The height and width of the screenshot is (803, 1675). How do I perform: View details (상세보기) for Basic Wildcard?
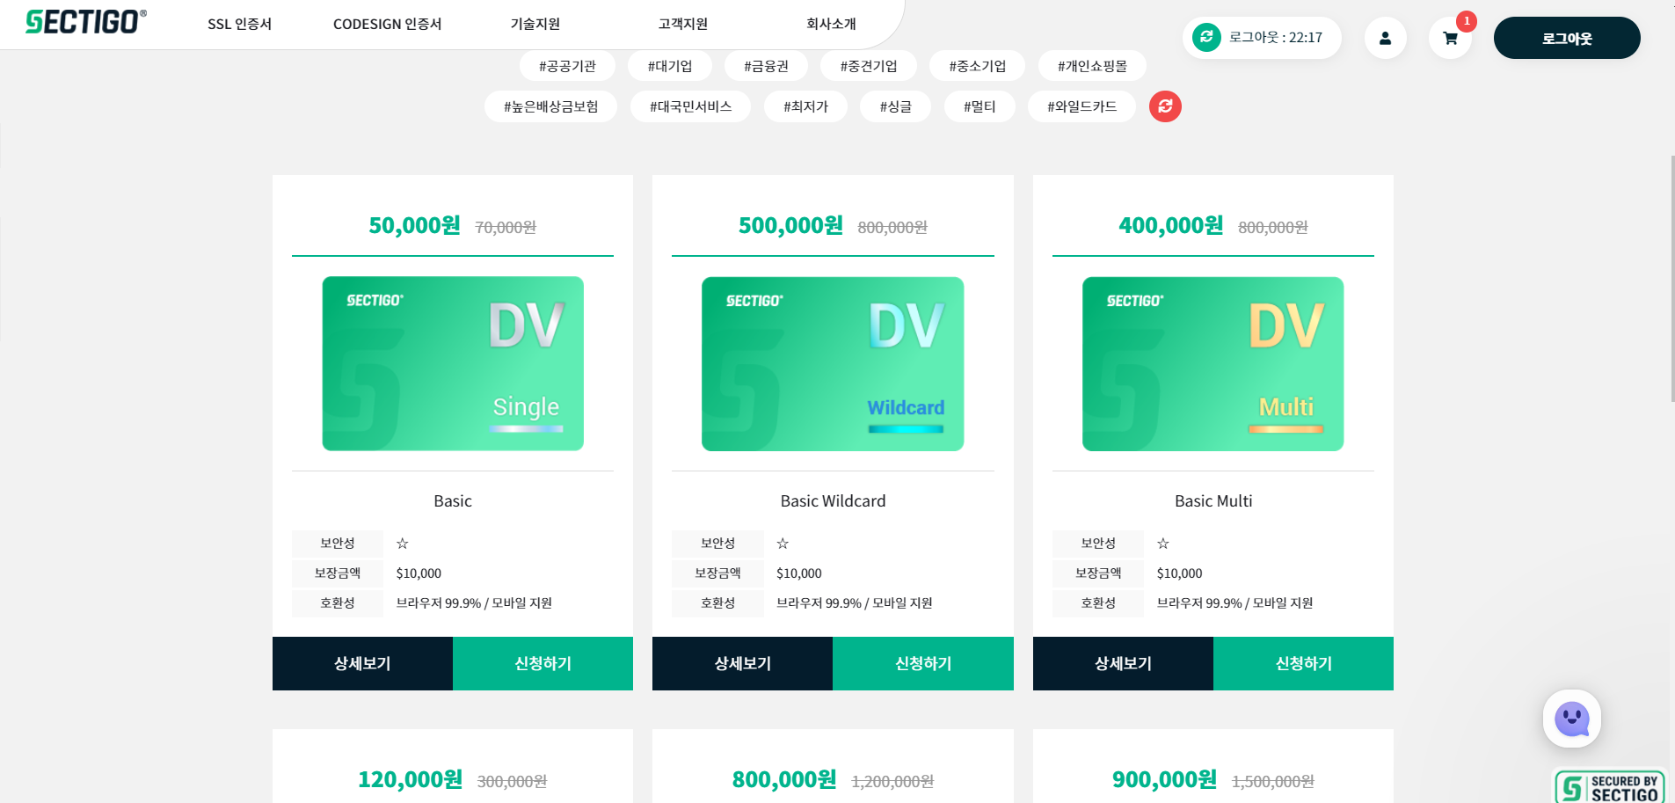[742, 663]
